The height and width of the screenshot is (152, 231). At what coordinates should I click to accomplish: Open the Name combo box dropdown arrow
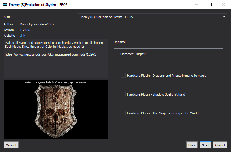tap(224, 17)
